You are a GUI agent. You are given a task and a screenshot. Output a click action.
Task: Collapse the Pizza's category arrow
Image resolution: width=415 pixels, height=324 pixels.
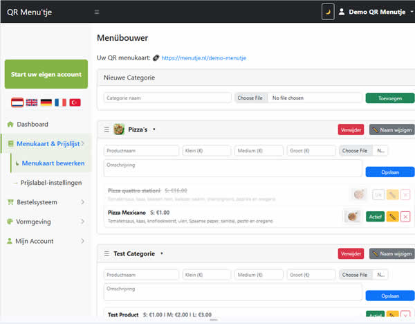tap(154, 129)
